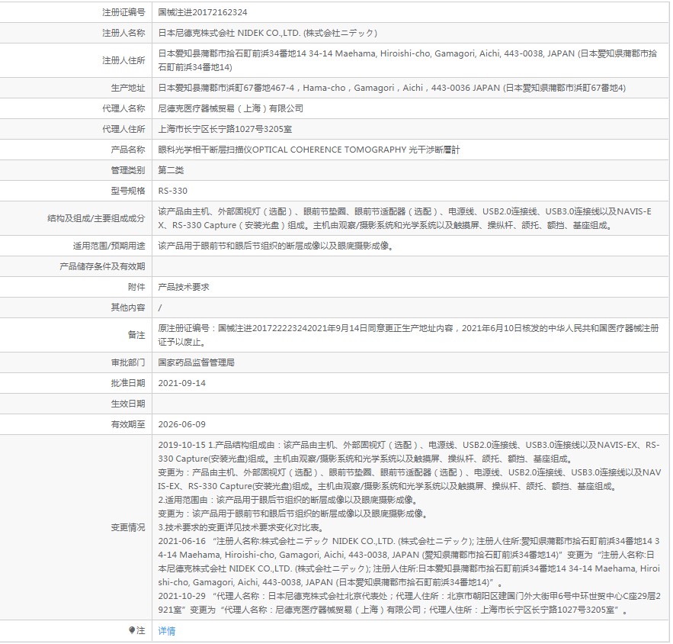
Task: Select the line 3.技术要求的变更详见技术要求变化对比表
Action: click(241, 527)
